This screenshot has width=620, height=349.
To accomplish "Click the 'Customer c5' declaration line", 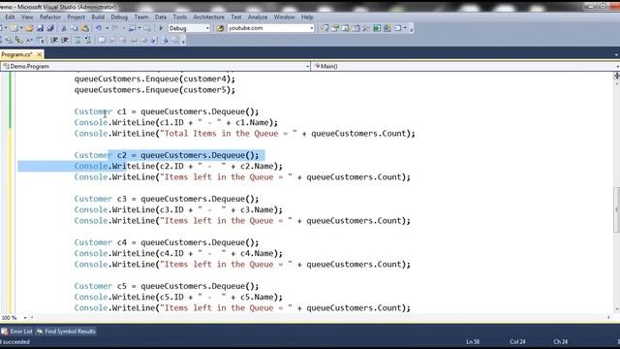I will [x=167, y=286].
